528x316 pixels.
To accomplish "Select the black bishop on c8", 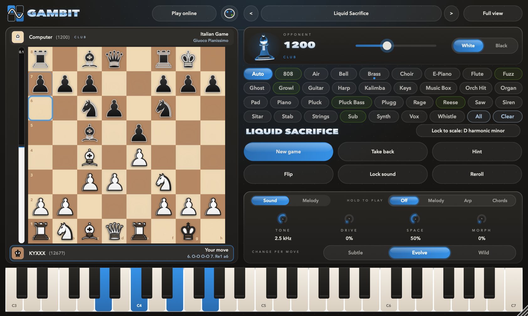I will 90,59.
